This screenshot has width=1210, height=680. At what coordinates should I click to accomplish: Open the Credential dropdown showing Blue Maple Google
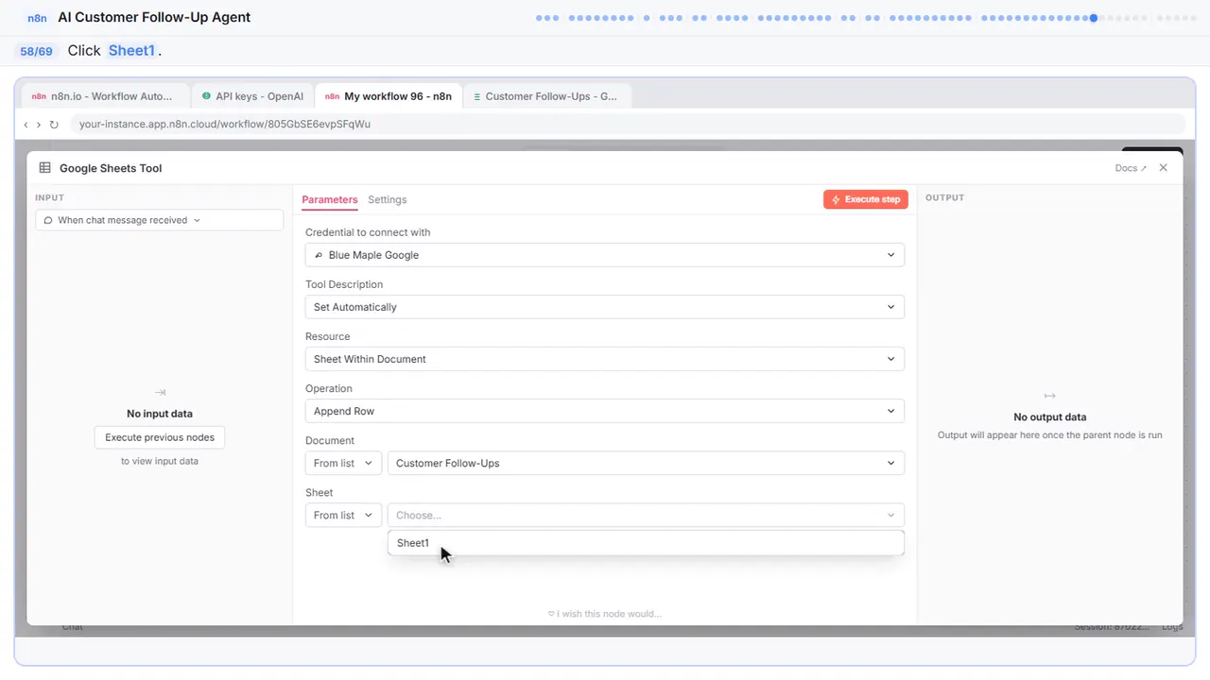point(605,255)
